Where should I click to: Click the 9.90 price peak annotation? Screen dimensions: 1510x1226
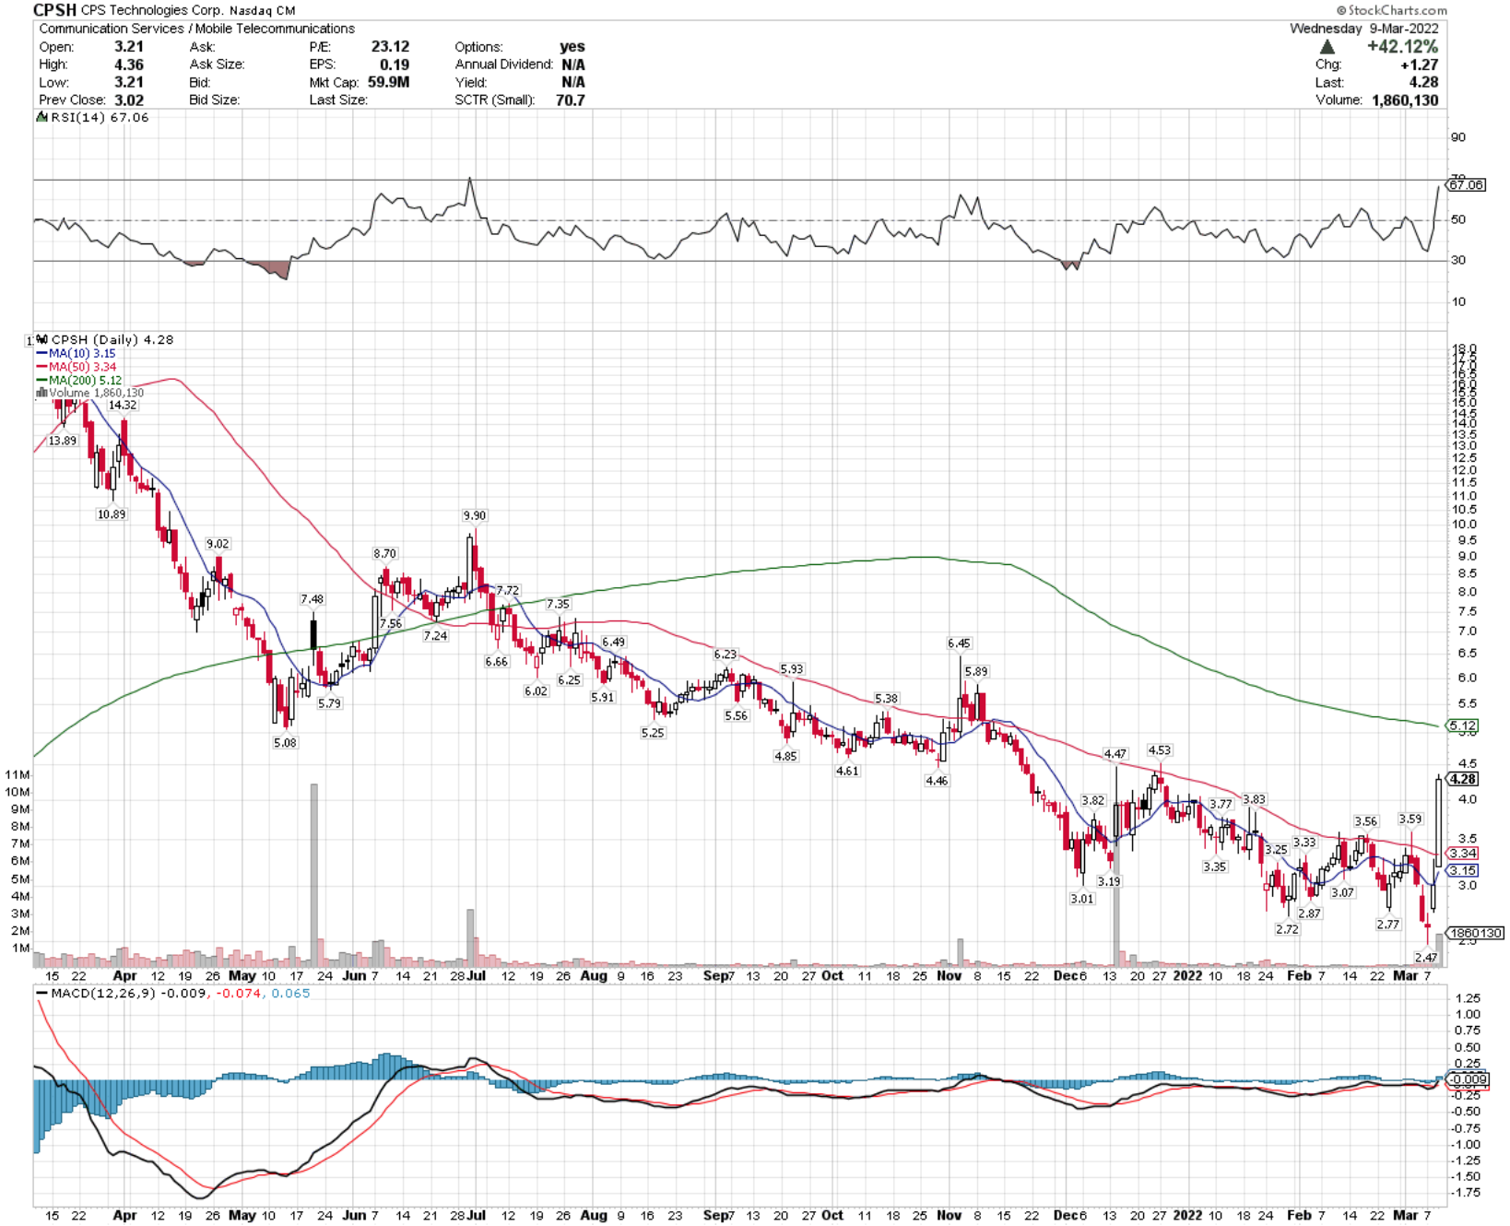pos(475,515)
